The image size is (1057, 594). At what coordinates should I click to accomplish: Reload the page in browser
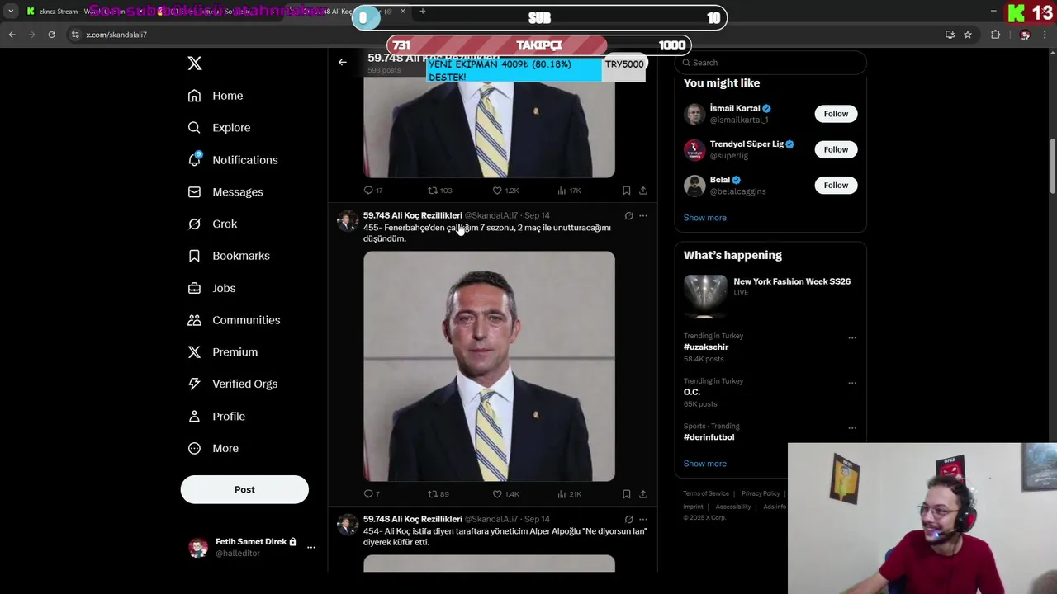pos(51,35)
